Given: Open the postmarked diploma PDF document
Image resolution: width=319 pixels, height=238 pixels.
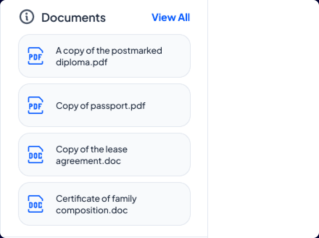Looking at the screenshot, I should click(x=104, y=56).
